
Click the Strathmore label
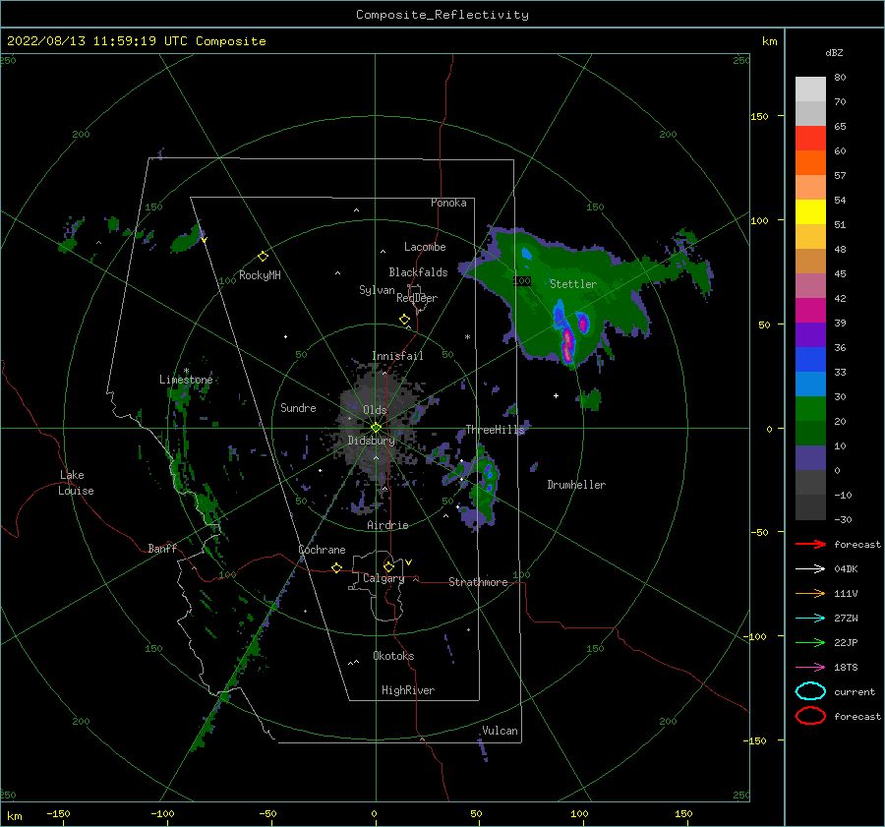click(x=478, y=582)
